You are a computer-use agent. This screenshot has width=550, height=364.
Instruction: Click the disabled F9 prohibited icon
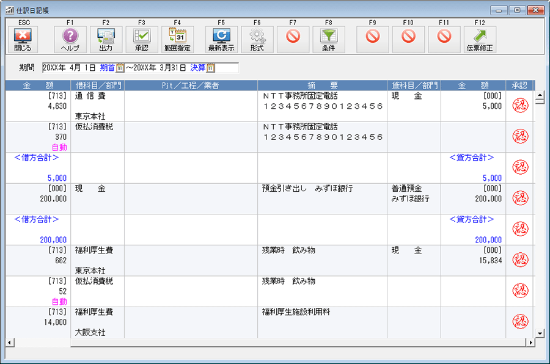[373, 39]
